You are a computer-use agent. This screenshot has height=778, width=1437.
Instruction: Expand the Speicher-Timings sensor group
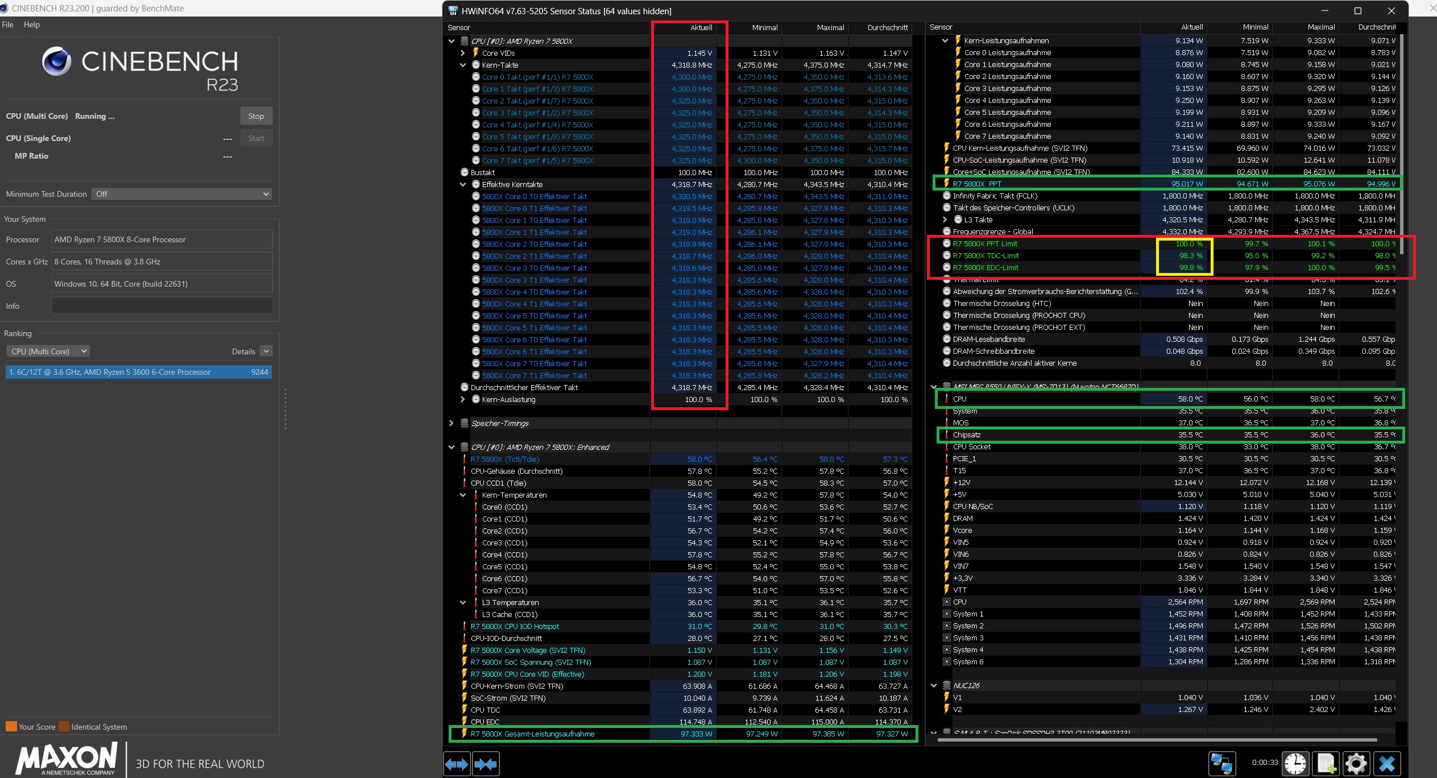point(451,423)
